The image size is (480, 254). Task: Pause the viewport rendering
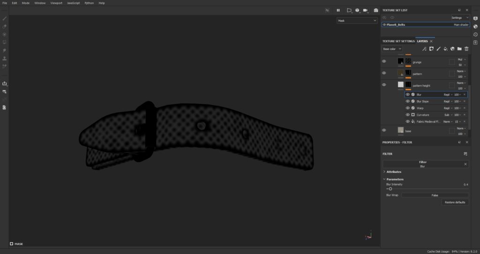click(338, 10)
